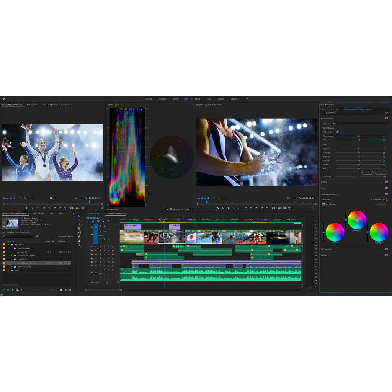Toggle Clamp Signal checkbox in Lumetri Scopes
The image size is (392, 392).
(171, 209)
